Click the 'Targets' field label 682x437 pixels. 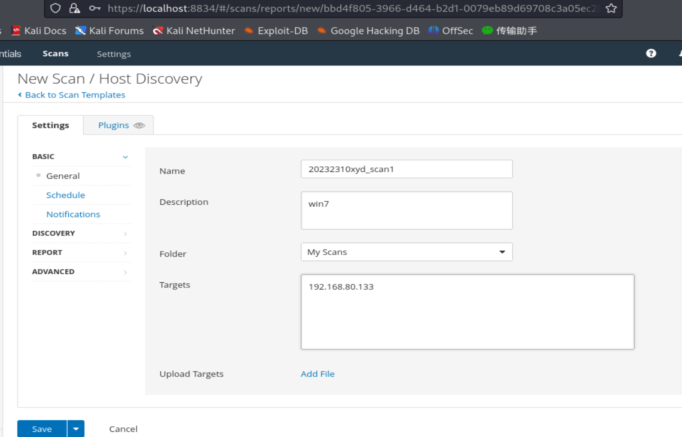pos(175,285)
